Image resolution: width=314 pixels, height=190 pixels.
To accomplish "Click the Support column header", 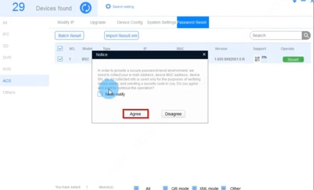I will (259, 49).
